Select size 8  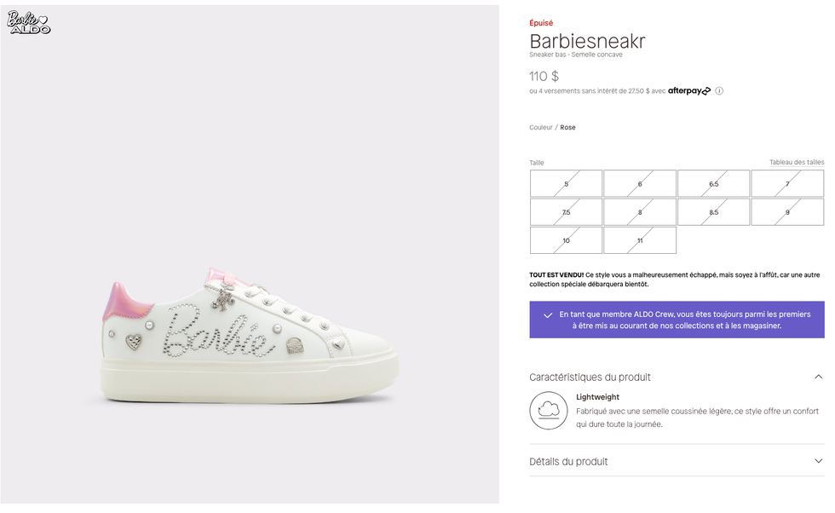coord(640,211)
